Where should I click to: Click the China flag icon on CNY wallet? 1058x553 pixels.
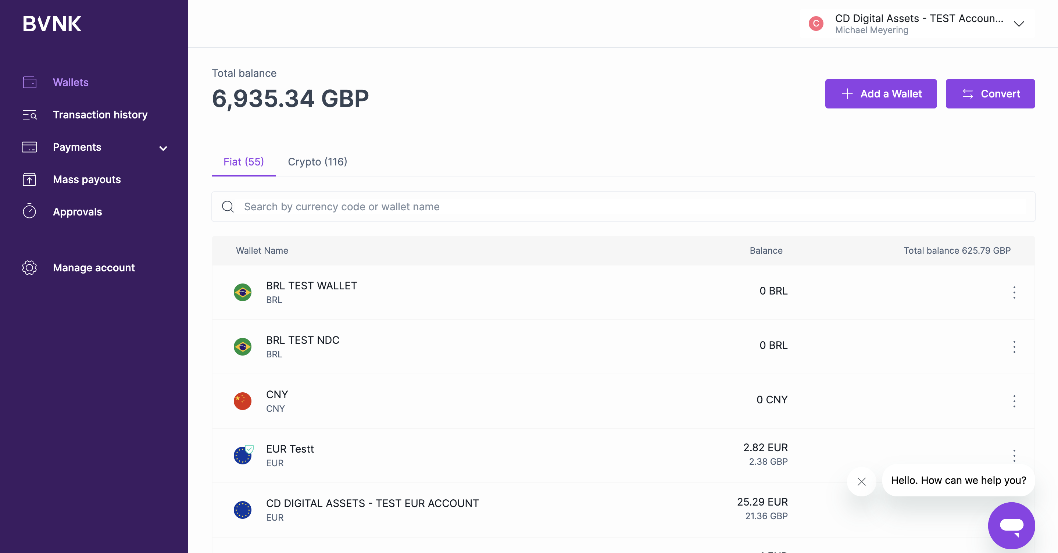pyautogui.click(x=242, y=400)
